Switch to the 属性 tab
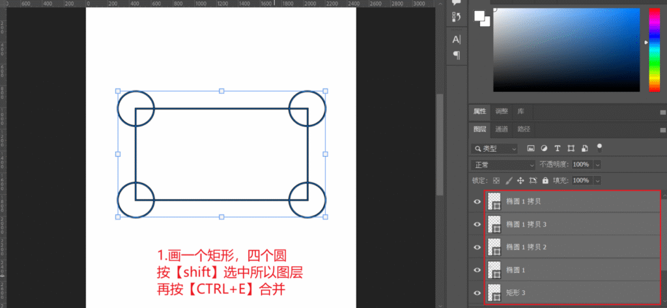 coord(479,111)
